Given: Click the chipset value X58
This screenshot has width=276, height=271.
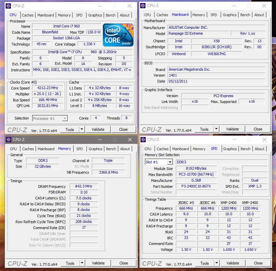Looking at the screenshot, I should 217,41.
